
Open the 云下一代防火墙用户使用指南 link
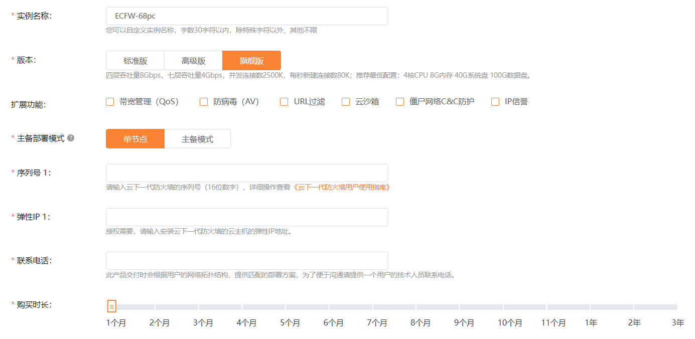[342, 187]
